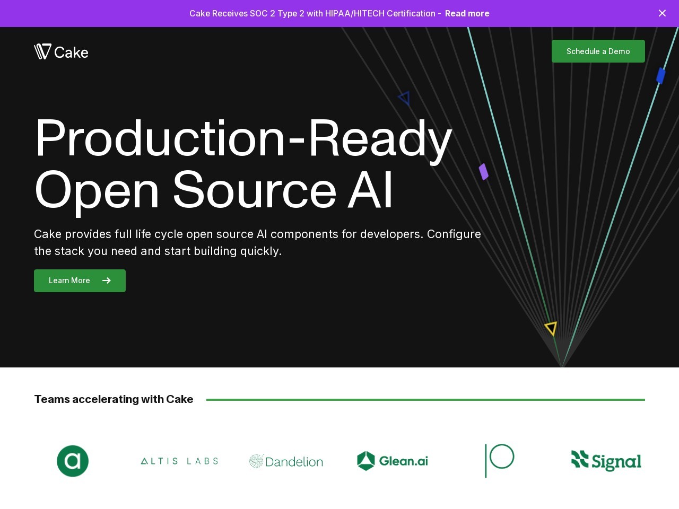Click the paragraph beginning 'Cake provides full life cycle'
Viewport: 679px width, 509px height.
click(258, 242)
